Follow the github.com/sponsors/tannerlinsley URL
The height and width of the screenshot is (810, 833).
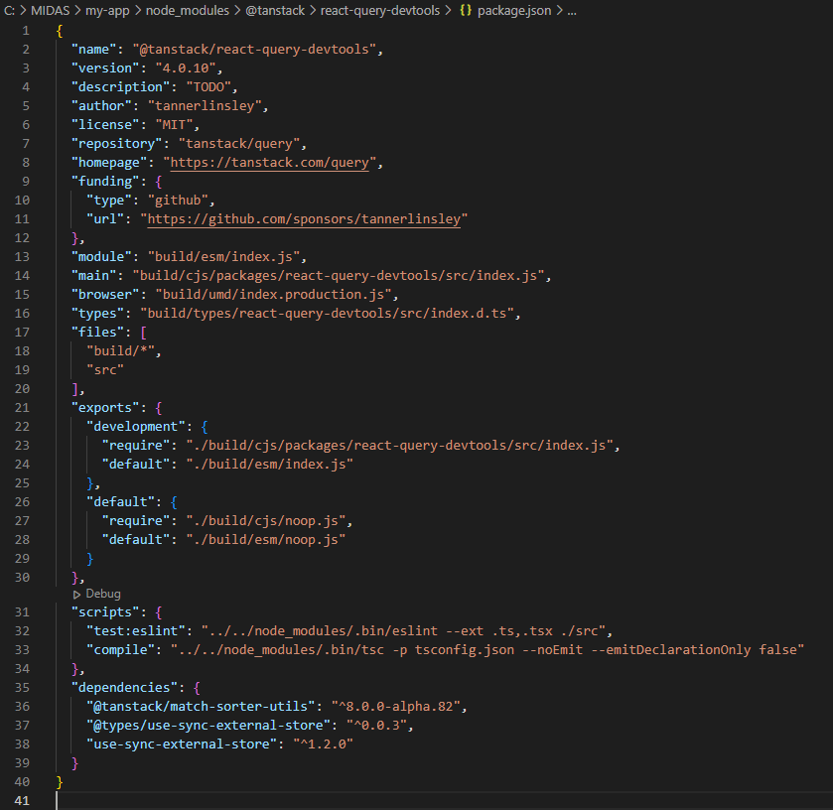tap(304, 218)
